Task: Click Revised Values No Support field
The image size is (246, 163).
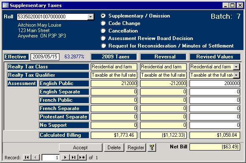Action: point(215,125)
